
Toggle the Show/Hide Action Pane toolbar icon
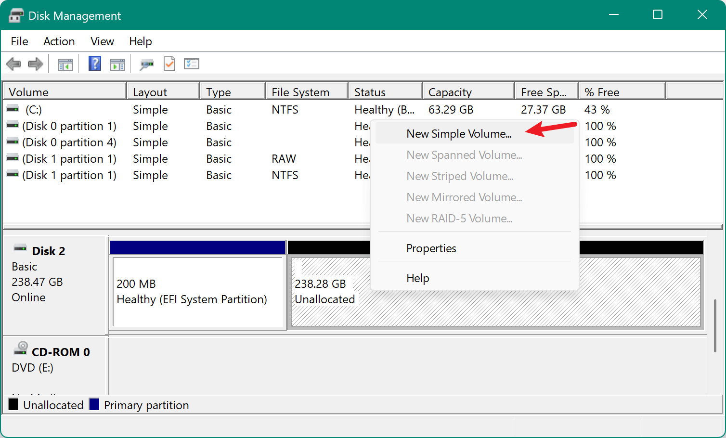[x=117, y=63]
